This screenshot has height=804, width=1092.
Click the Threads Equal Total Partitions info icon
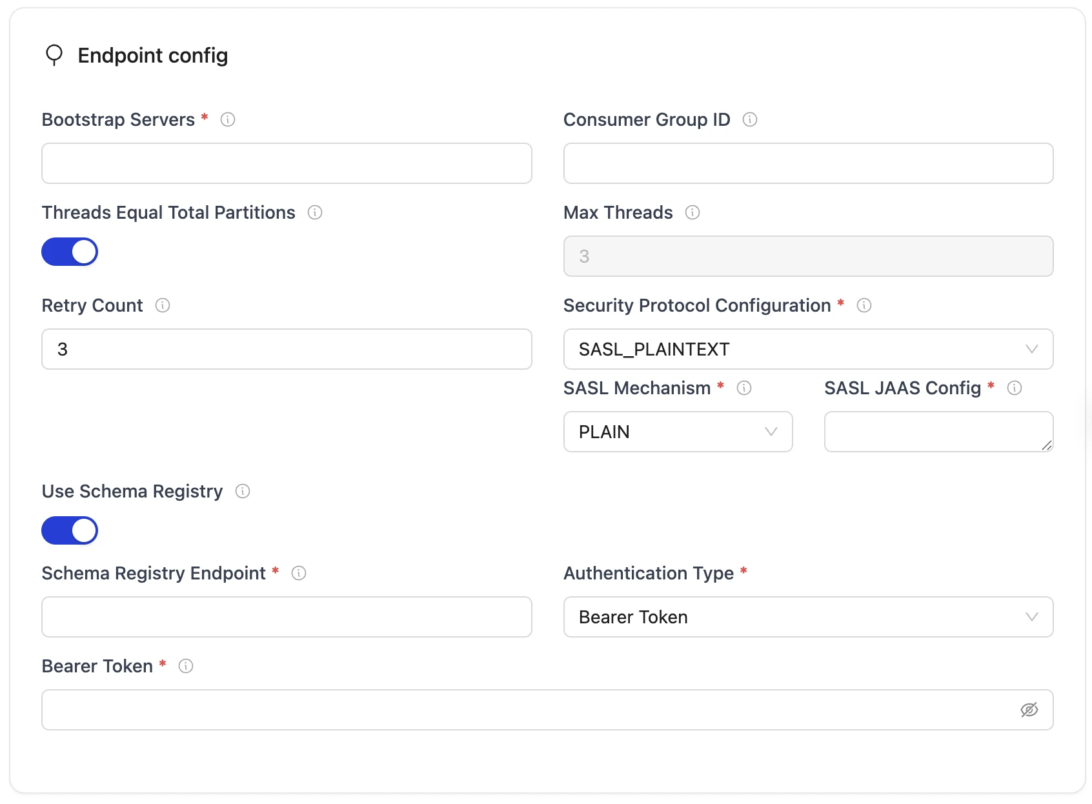tap(315, 212)
